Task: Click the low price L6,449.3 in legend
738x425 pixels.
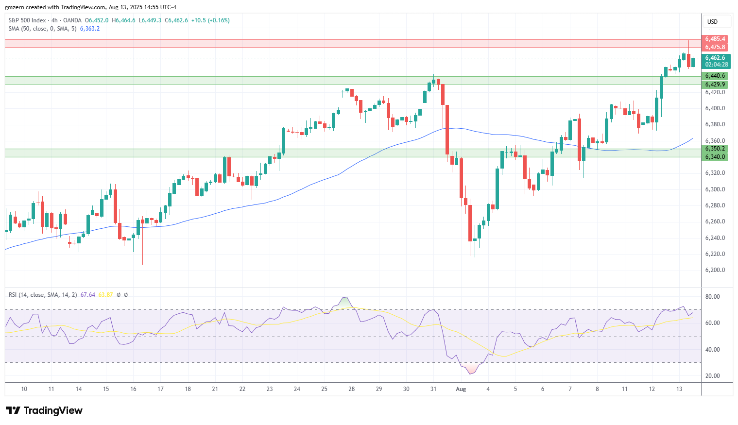Action: 150,20
